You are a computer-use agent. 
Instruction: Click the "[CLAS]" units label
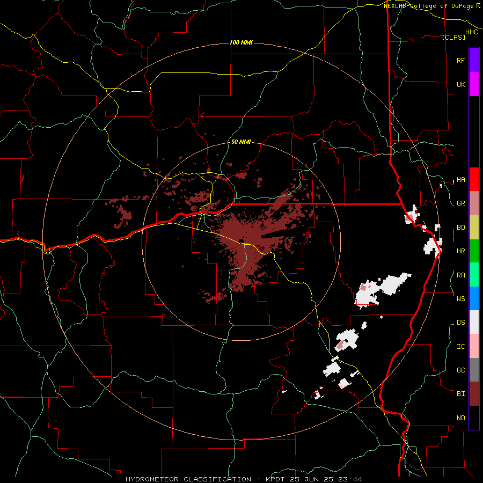pos(453,37)
